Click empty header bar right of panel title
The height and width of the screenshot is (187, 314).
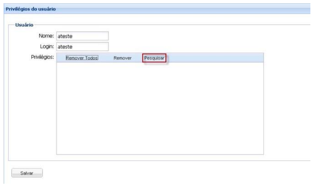coord(180,9)
